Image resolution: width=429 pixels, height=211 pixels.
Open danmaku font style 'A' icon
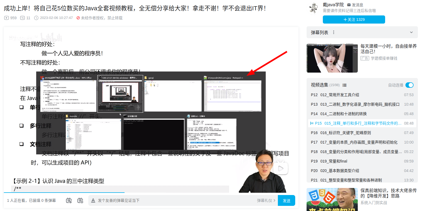tap(93, 200)
